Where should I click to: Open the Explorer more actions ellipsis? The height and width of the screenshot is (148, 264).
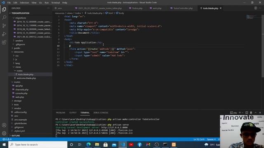(x=48, y=8)
